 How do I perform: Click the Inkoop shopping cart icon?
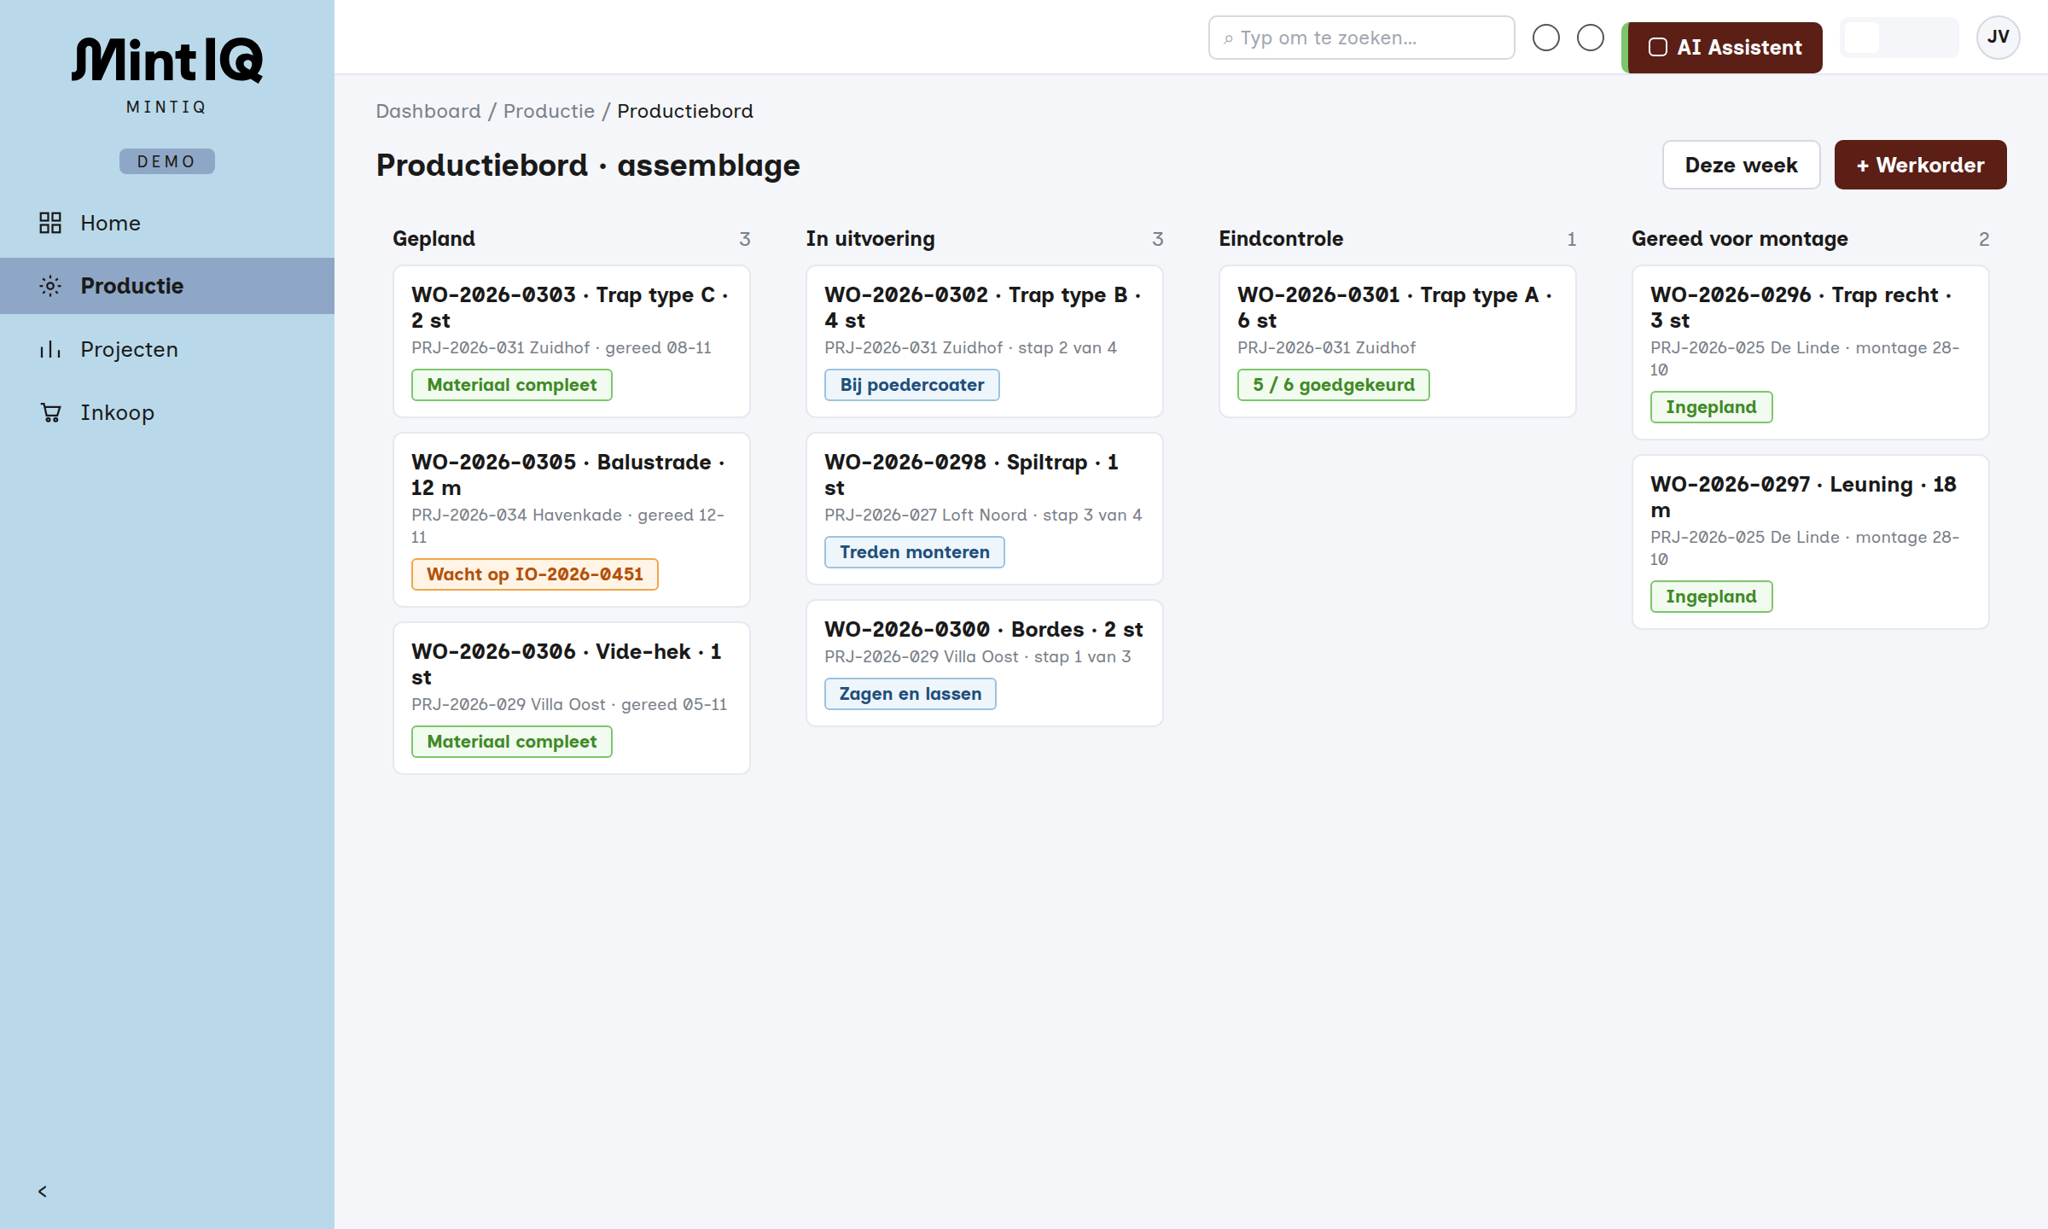tap(50, 412)
